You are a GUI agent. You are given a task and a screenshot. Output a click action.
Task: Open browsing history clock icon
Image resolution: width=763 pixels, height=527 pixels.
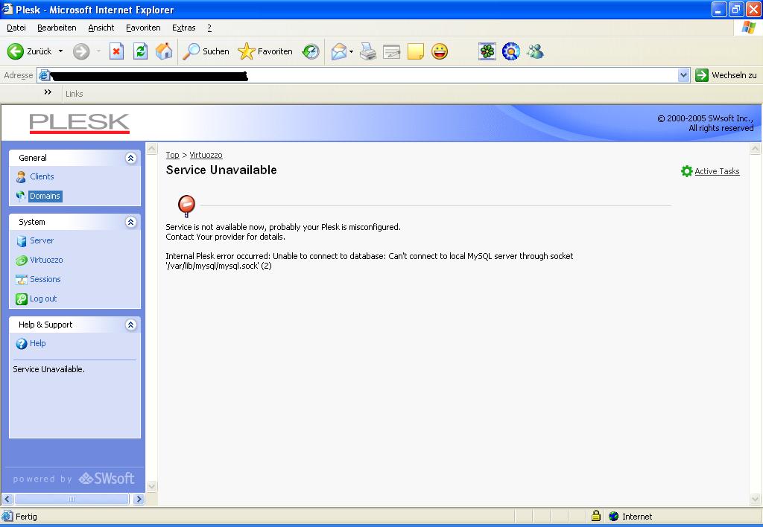pyautogui.click(x=311, y=51)
